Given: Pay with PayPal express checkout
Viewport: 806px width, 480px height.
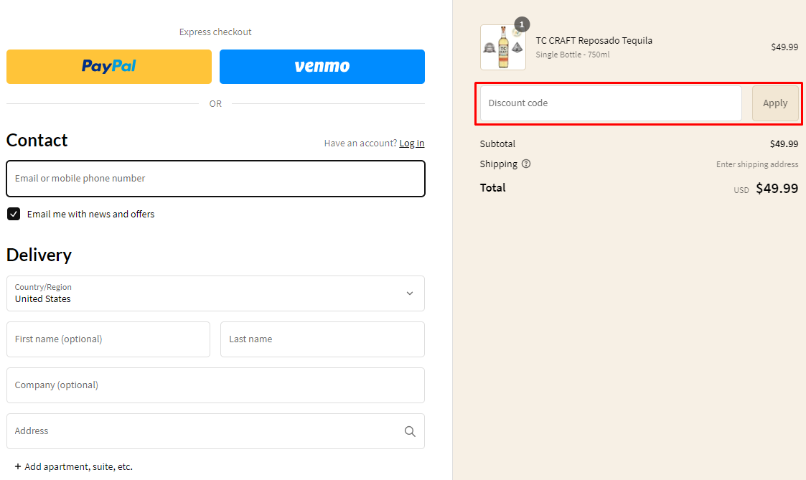Looking at the screenshot, I should (x=109, y=67).
